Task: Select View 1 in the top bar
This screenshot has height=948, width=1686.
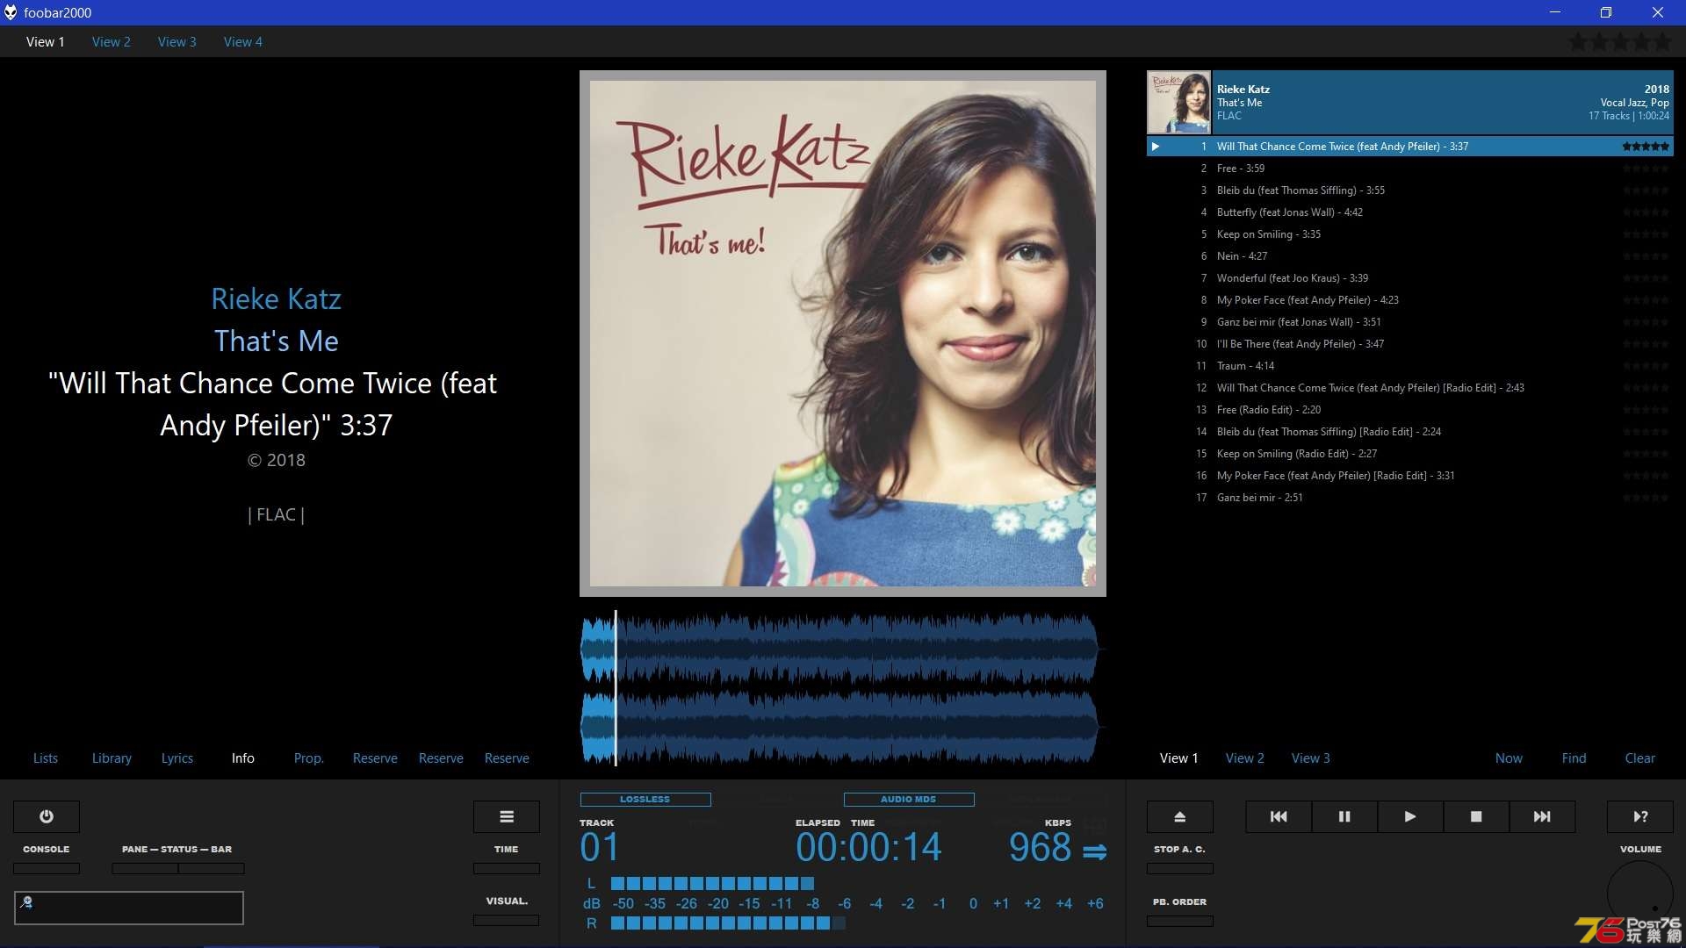Action: 46,41
